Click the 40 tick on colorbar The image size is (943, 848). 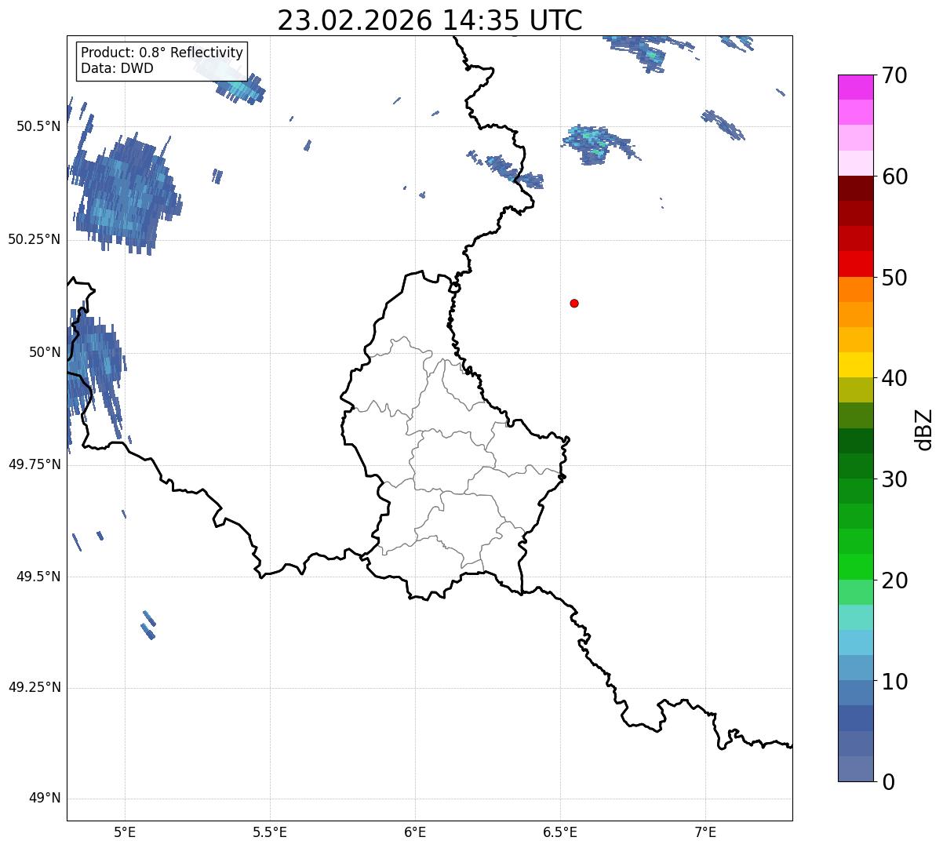pyautogui.click(x=894, y=378)
